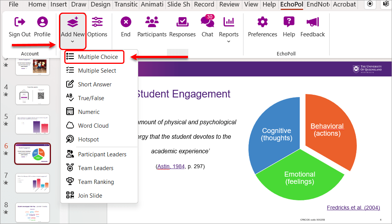This screenshot has width=392, height=224.
Task: Switch to the Draw tab
Action: click(79, 4)
